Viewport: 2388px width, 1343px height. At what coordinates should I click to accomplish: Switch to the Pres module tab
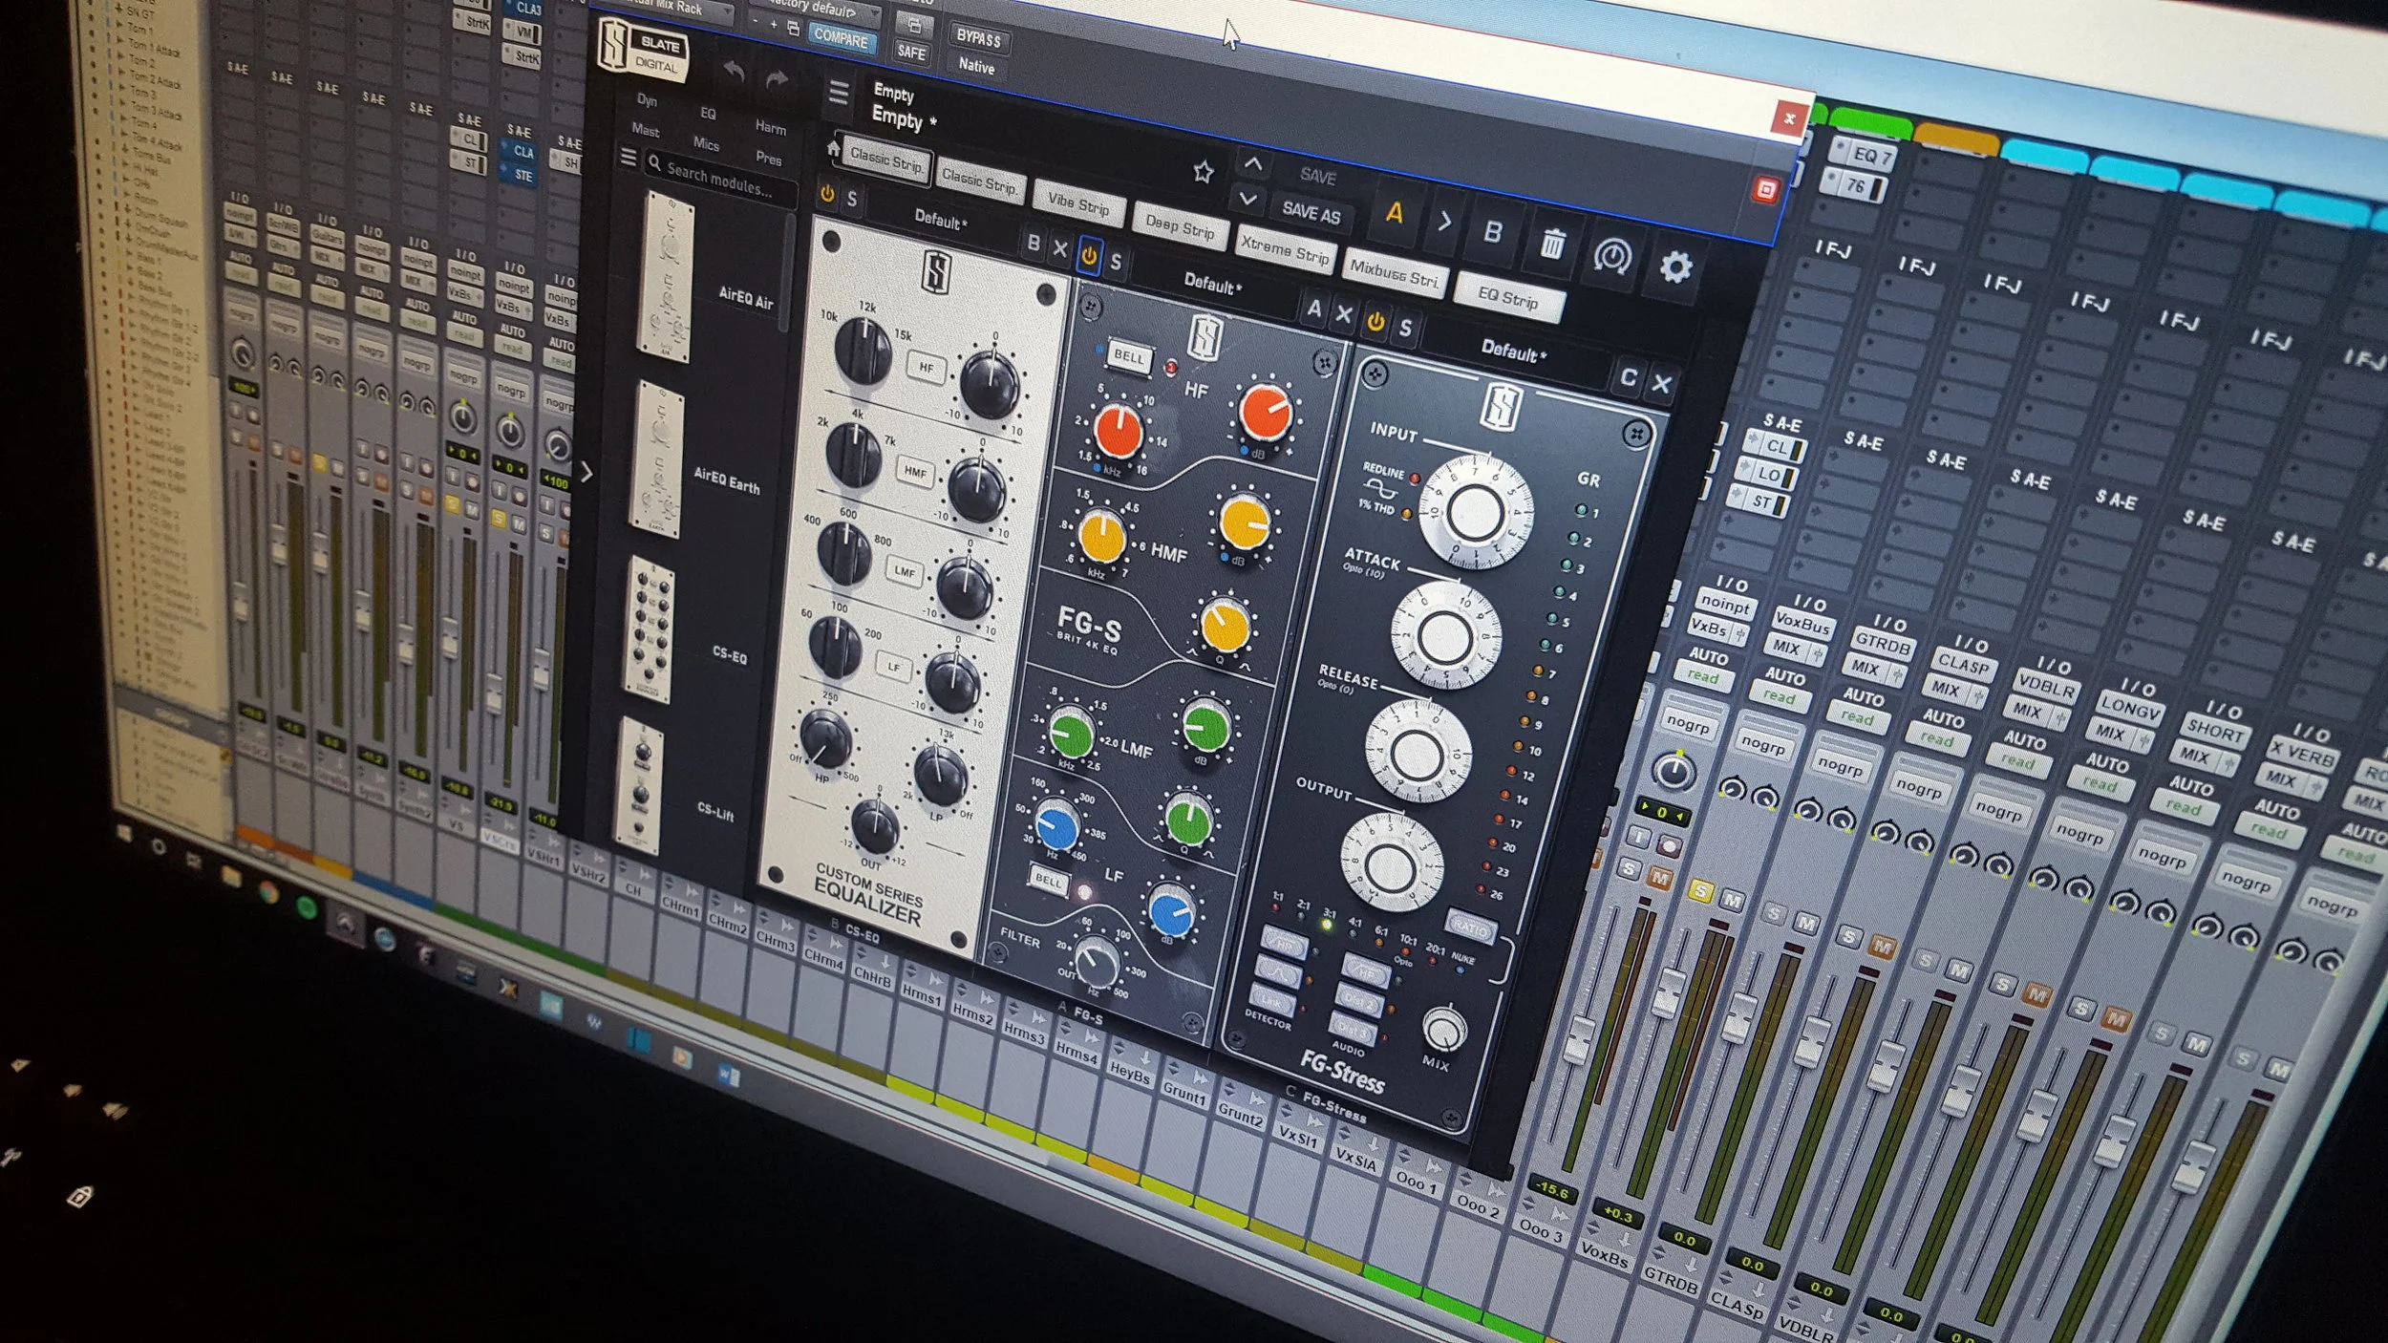tap(768, 158)
